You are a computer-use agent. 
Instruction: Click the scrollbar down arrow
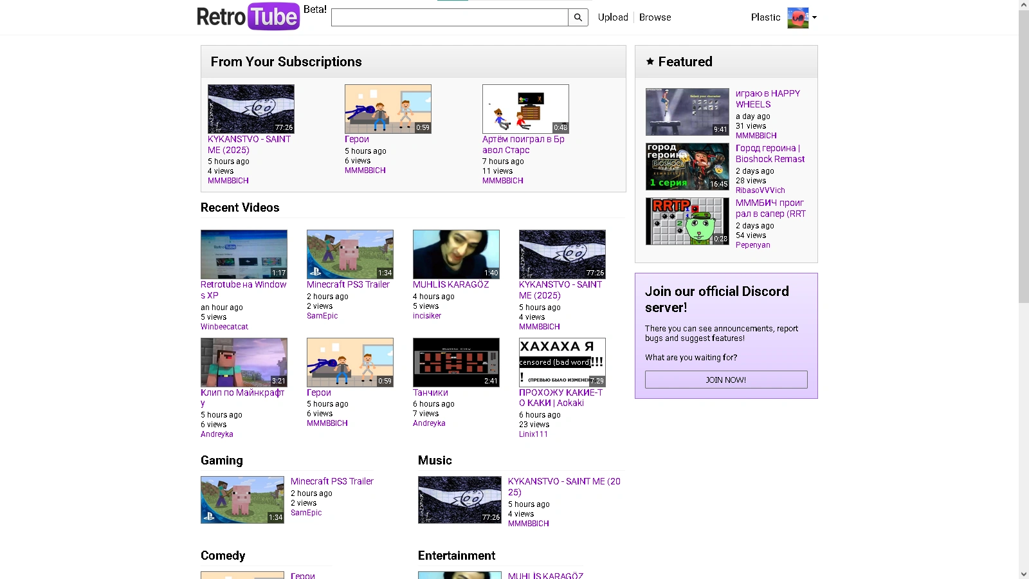[x=1024, y=574]
